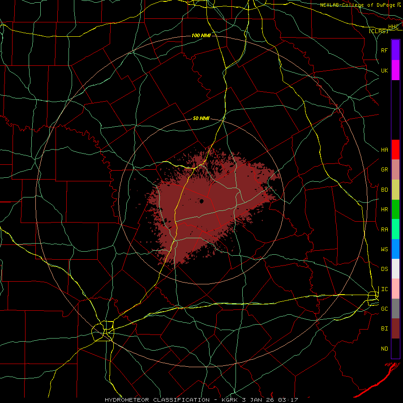This screenshot has height=403, width=403.
Task: Click the dark green HR swatch
Action: point(395,210)
